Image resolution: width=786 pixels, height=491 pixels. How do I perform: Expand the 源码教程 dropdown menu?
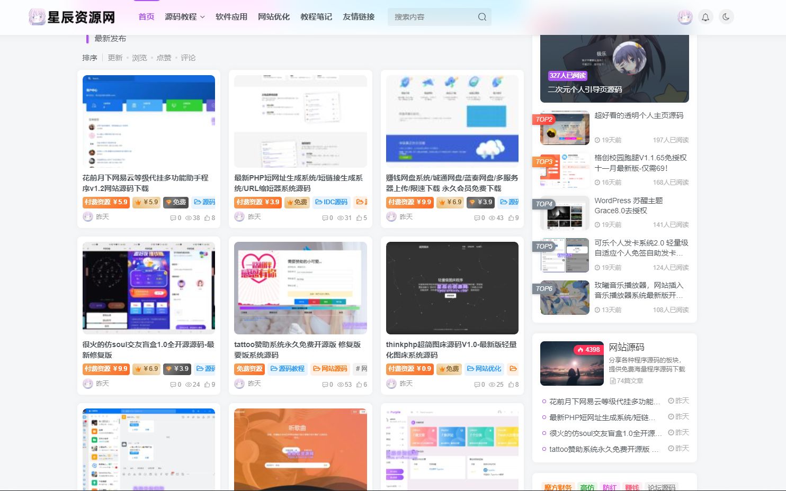(x=185, y=17)
